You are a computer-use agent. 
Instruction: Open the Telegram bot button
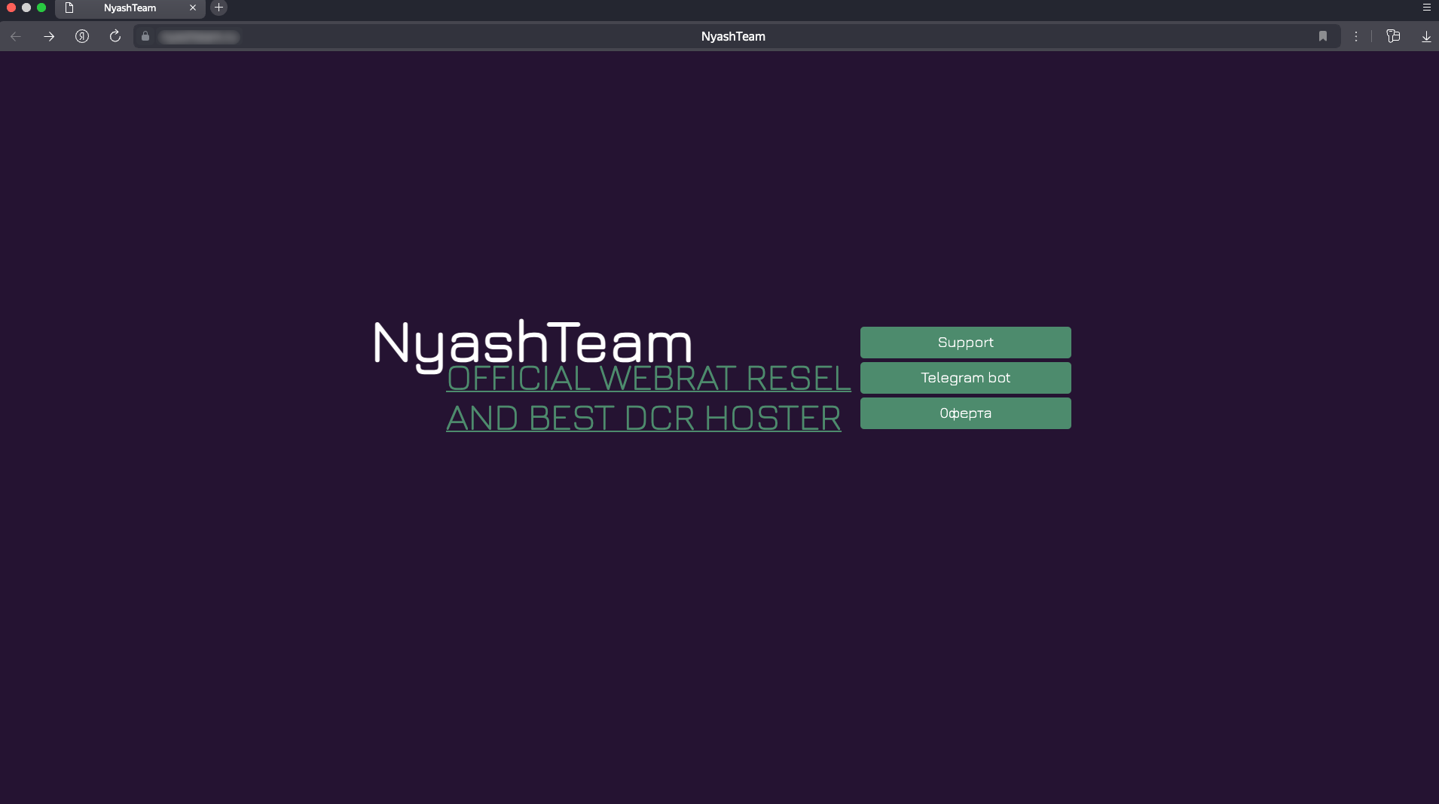click(x=965, y=378)
